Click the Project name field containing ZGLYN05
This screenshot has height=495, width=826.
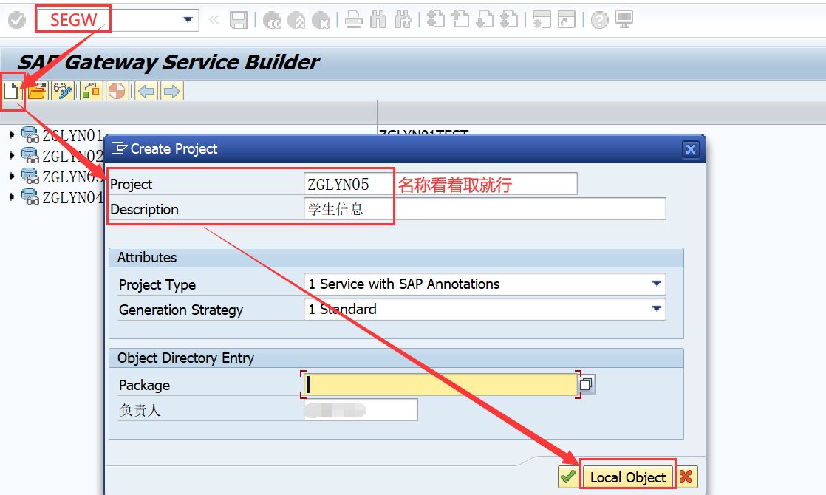pos(440,184)
